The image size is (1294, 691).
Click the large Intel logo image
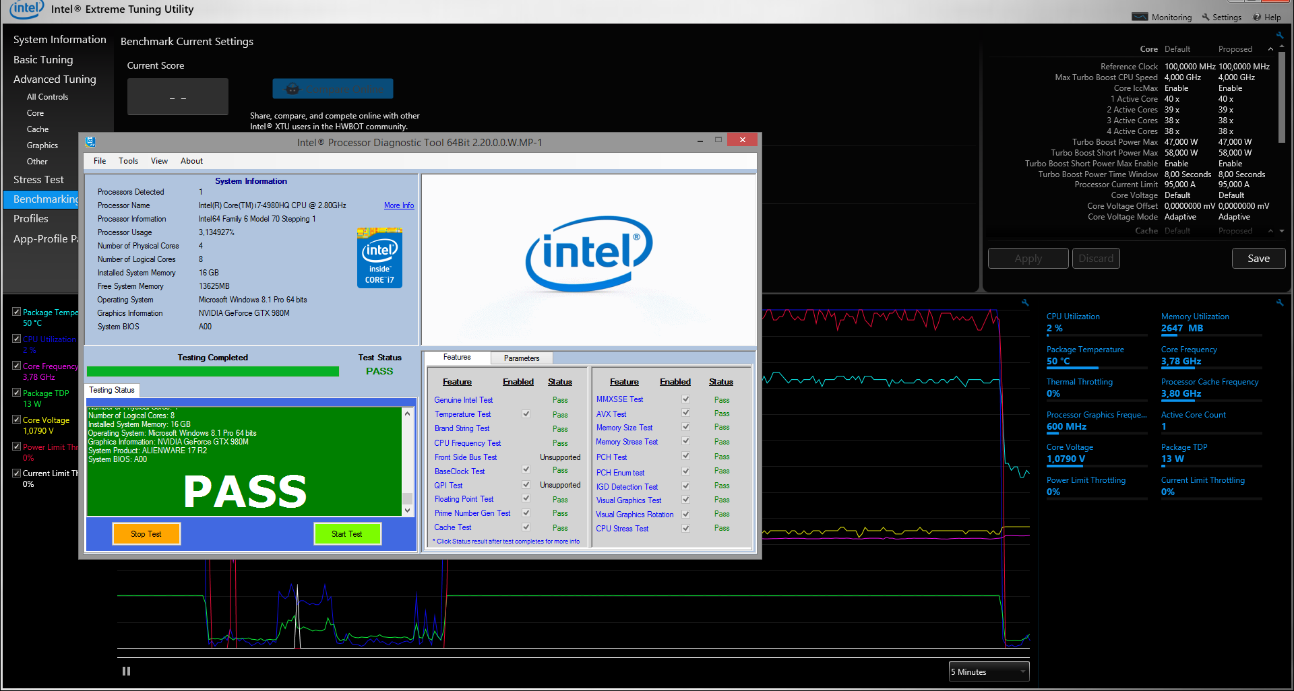click(x=588, y=253)
